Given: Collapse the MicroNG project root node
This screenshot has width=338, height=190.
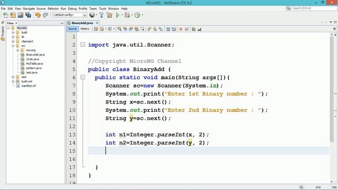Looking at the screenshot, I should 8,28.
